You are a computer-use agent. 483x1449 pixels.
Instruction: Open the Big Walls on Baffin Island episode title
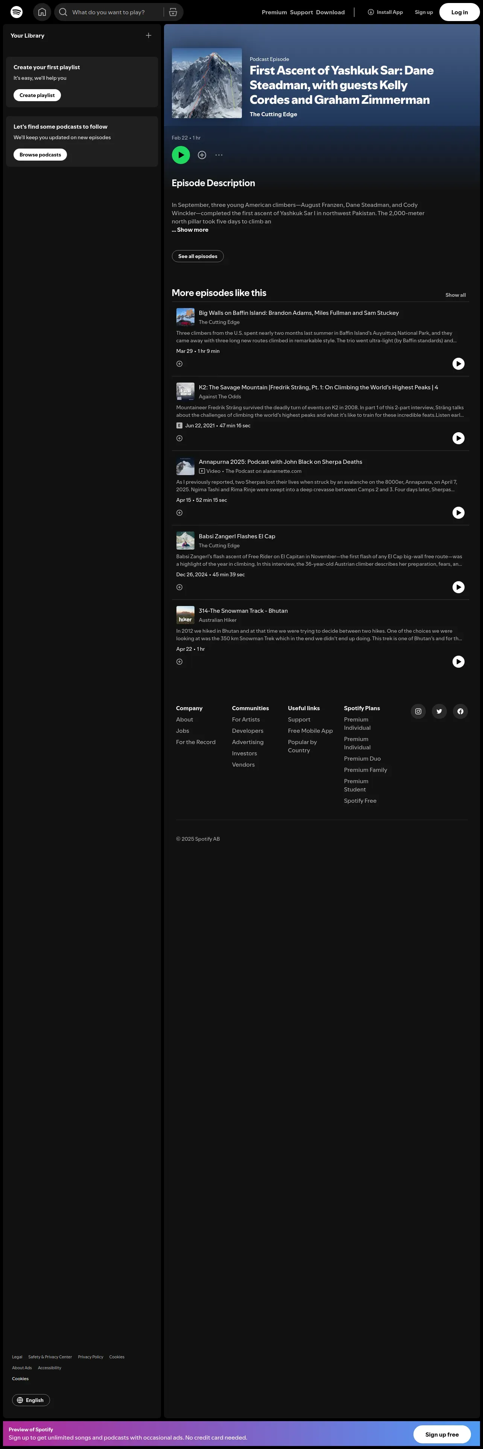click(x=299, y=313)
